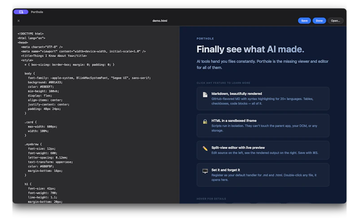Click the 'Edit source on the left' description

(265, 153)
